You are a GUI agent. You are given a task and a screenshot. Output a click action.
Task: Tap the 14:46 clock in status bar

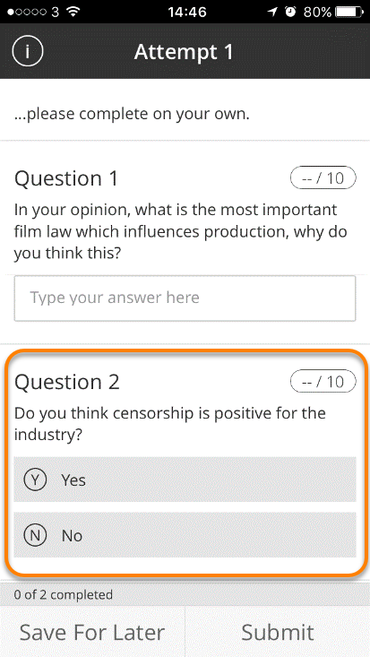click(187, 12)
